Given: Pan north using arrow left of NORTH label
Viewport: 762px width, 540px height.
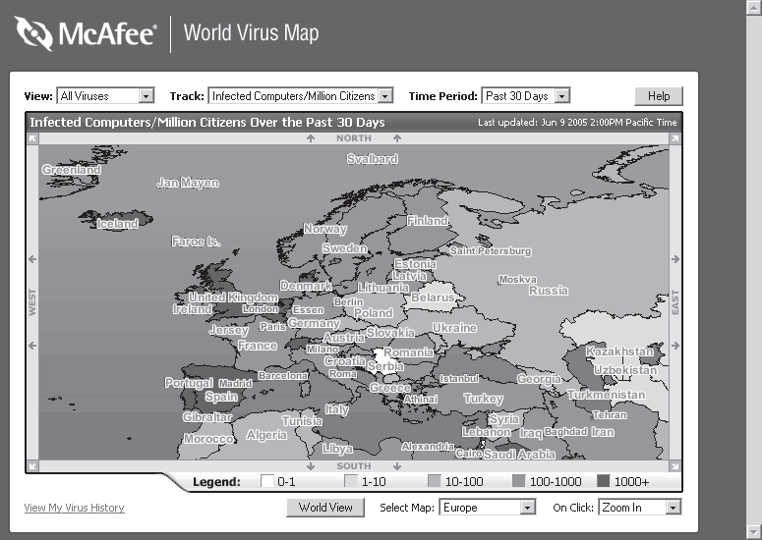Looking at the screenshot, I should pos(311,138).
